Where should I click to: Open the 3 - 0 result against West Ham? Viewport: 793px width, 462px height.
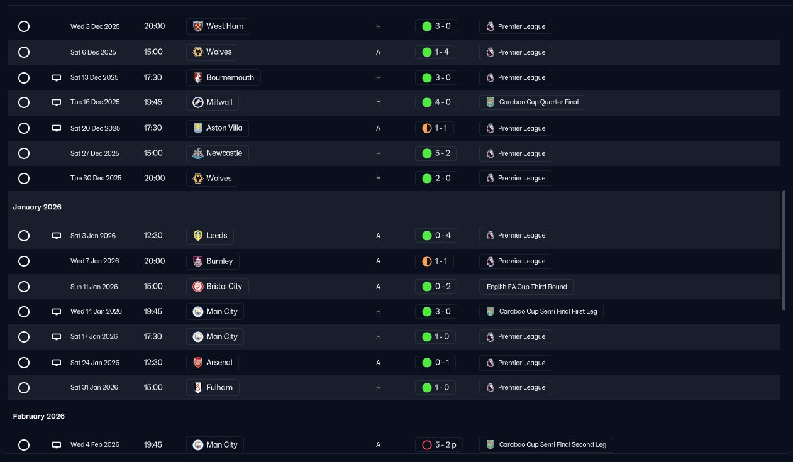point(436,26)
